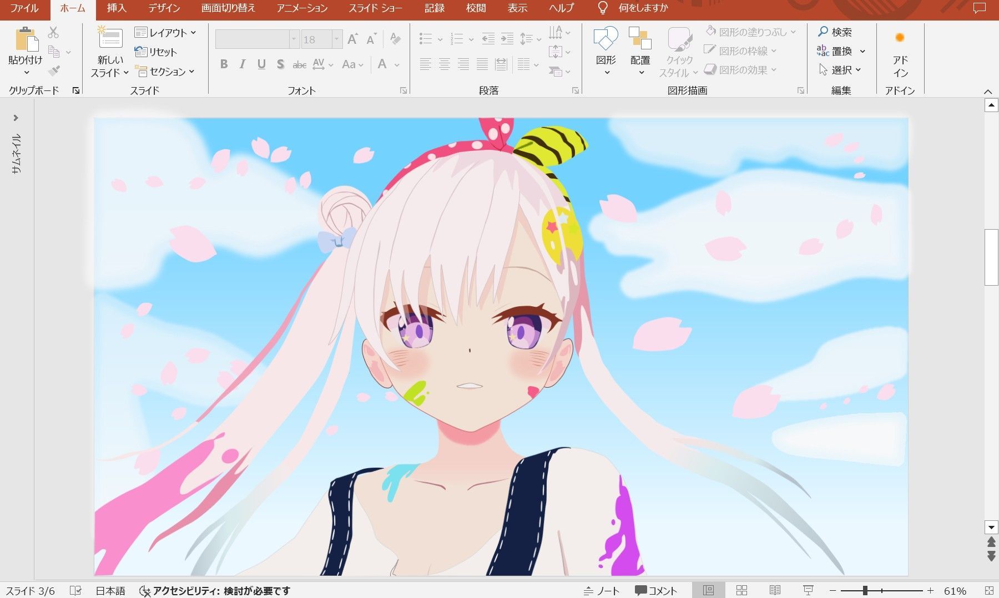Switch to Transitions (画面切り替え) tab
999x598 pixels.
pyautogui.click(x=228, y=8)
